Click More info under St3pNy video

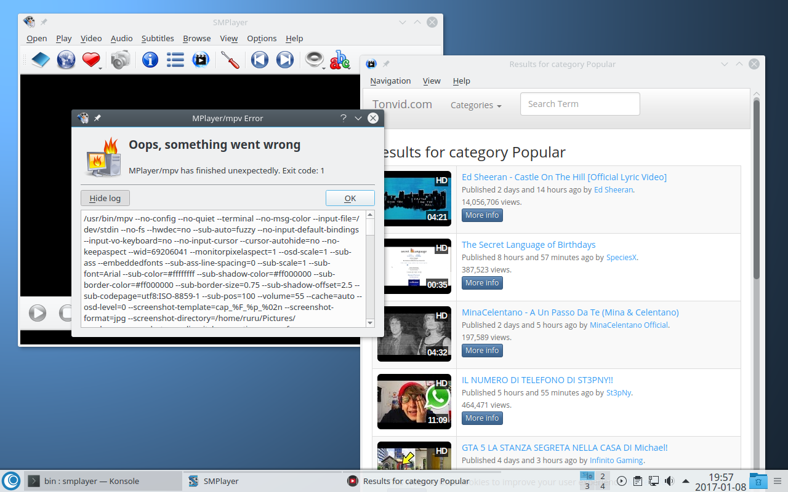(x=482, y=418)
